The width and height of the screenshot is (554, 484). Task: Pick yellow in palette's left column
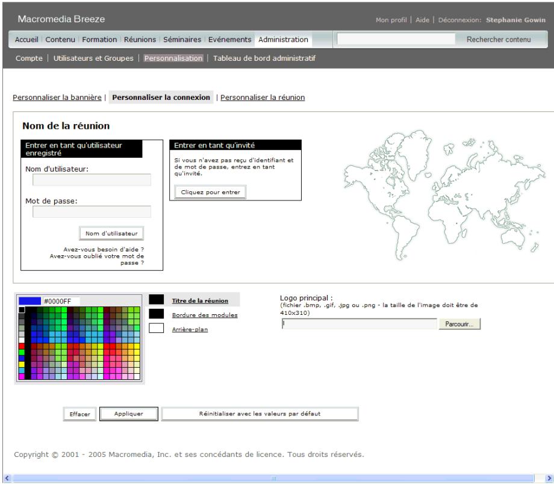tap(22, 364)
